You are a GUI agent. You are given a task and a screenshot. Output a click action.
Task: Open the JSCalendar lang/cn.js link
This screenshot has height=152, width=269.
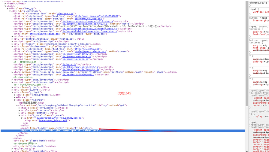point(81,70)
